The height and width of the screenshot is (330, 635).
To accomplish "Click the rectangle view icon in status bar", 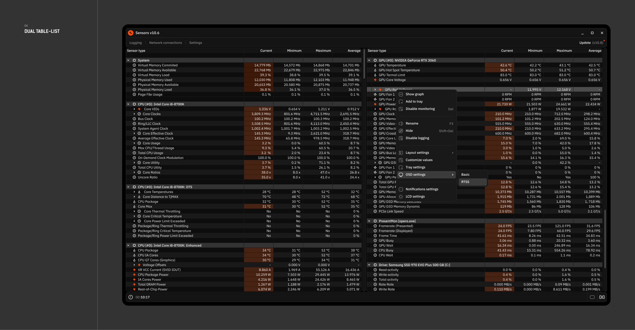I will 592,297.
